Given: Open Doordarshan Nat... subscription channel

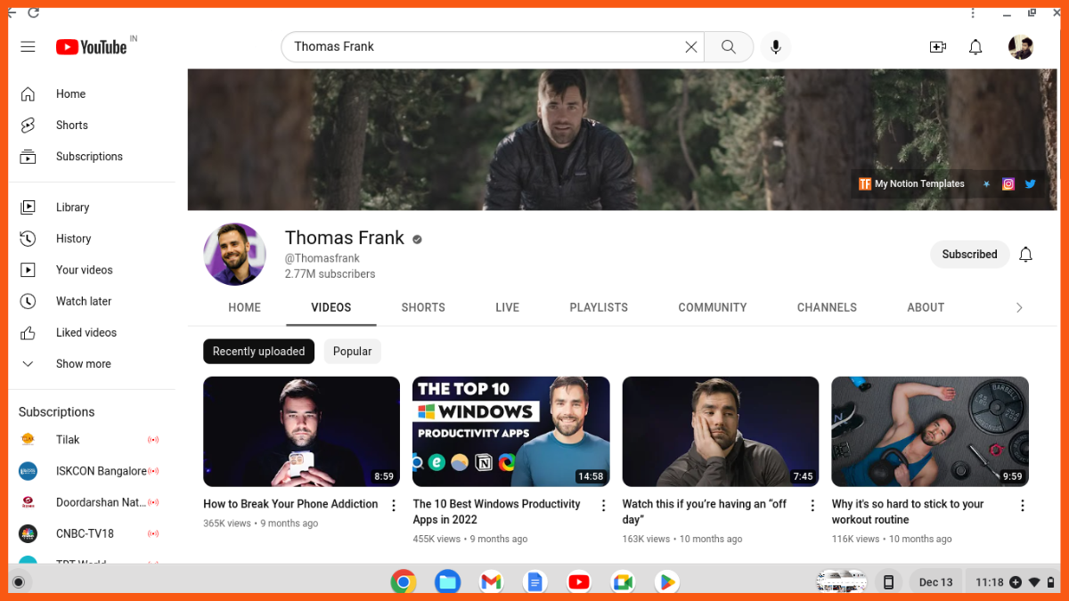Looking at the screenshot, I should 92,502.
